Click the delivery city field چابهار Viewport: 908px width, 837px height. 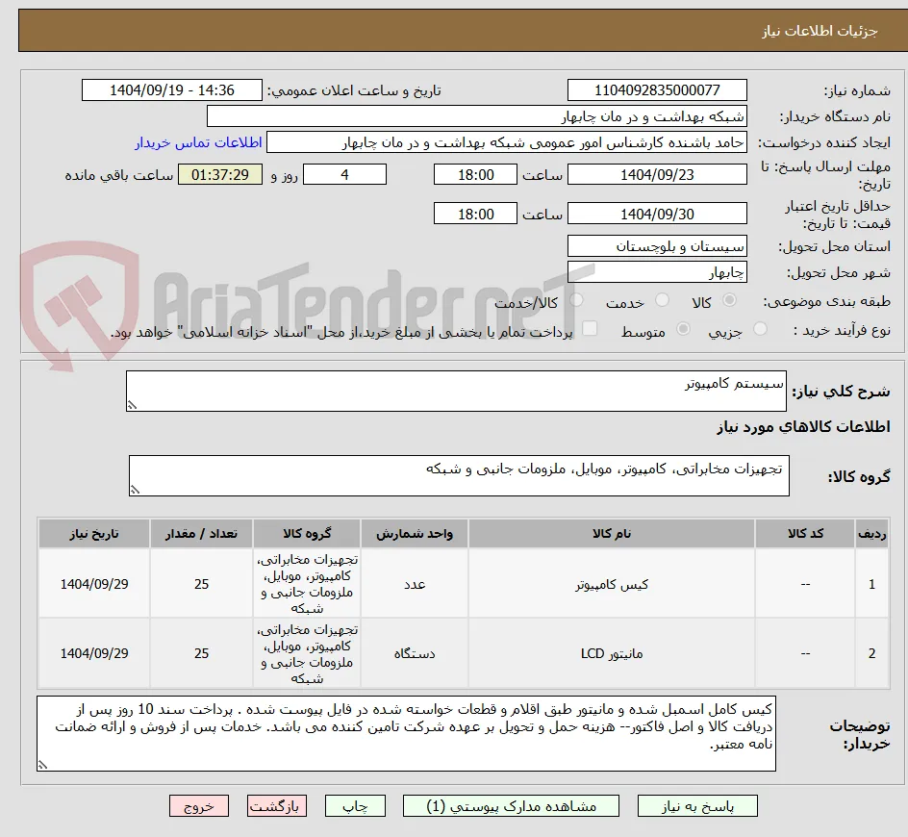(657, 272)
